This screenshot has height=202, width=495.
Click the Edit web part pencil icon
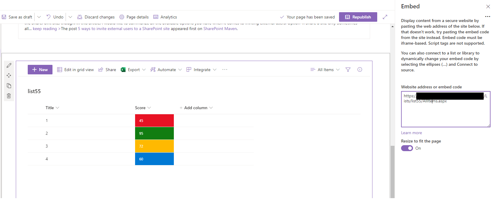(x=9, y=65)
